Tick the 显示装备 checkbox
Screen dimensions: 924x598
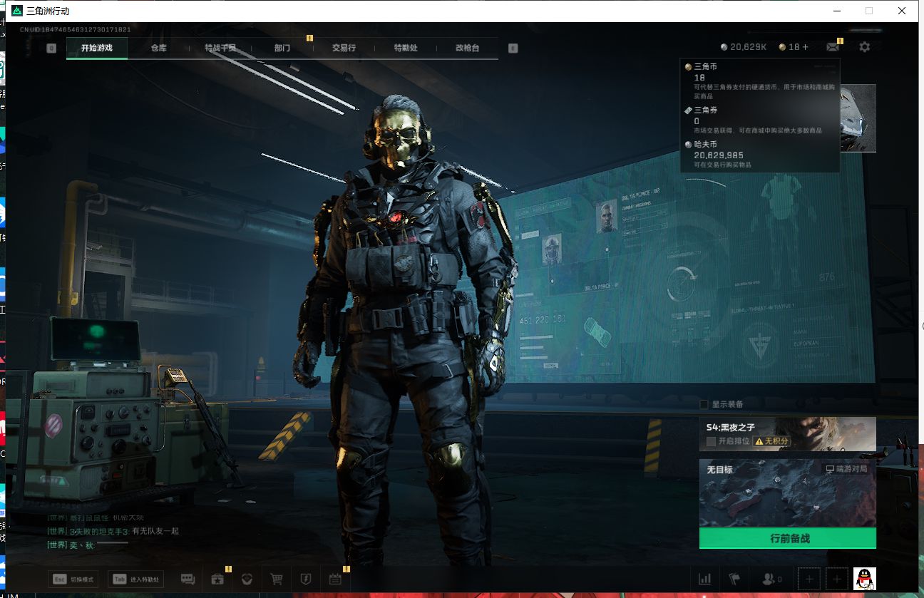pyautogui.click(x=704, y=404)
